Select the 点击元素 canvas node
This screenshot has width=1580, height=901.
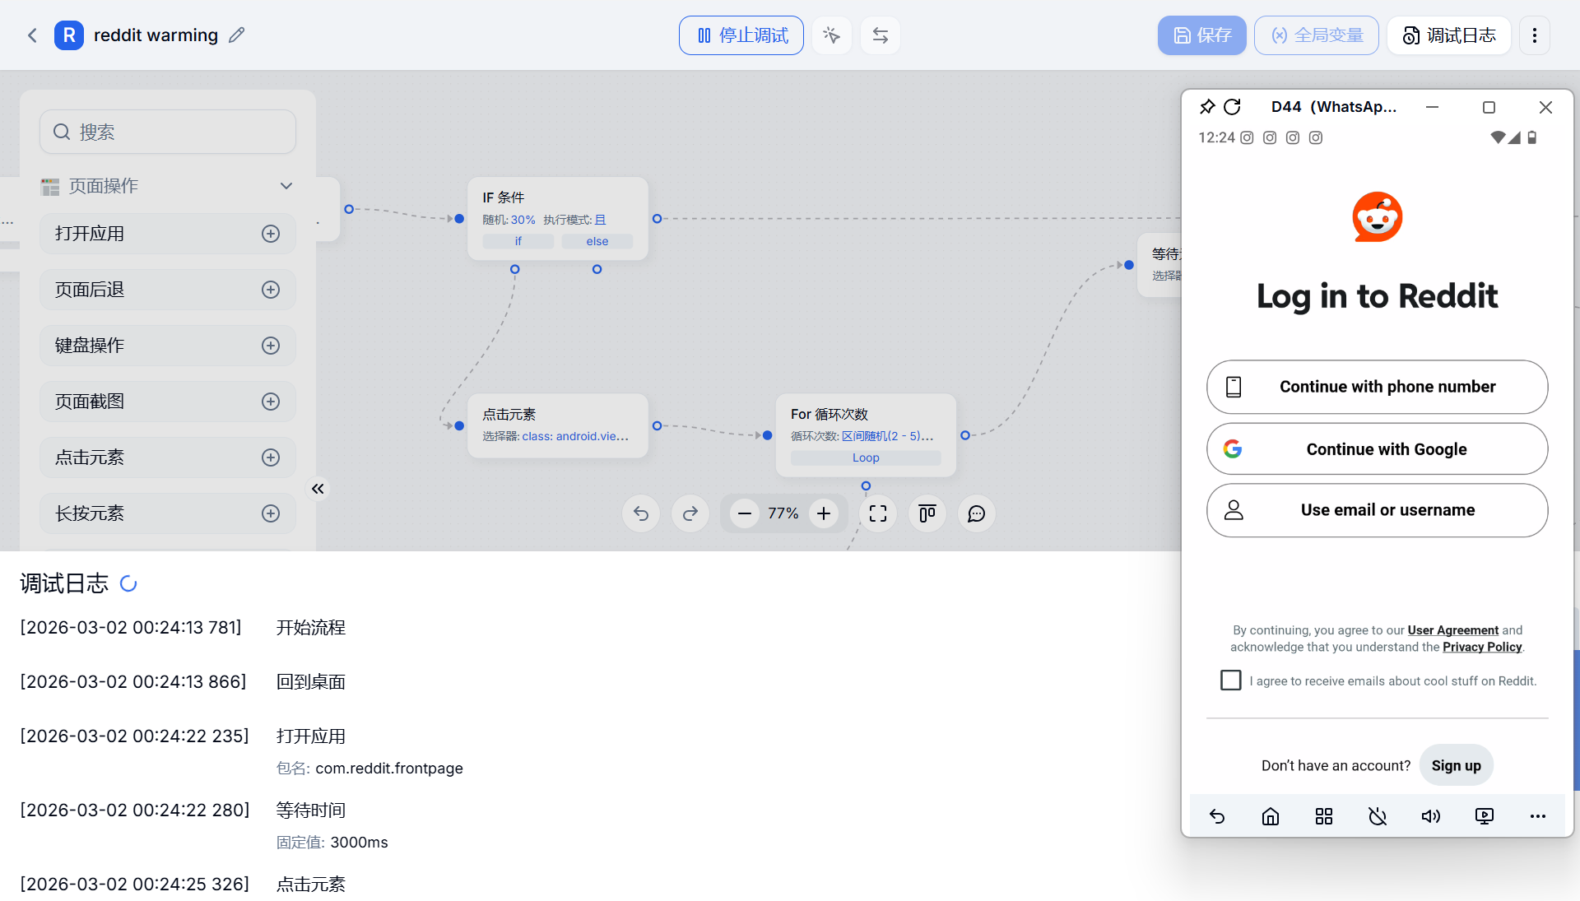558,425
